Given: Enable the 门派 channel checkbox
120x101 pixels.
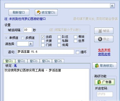Looking at the screenshot, I should click(43, 45).
